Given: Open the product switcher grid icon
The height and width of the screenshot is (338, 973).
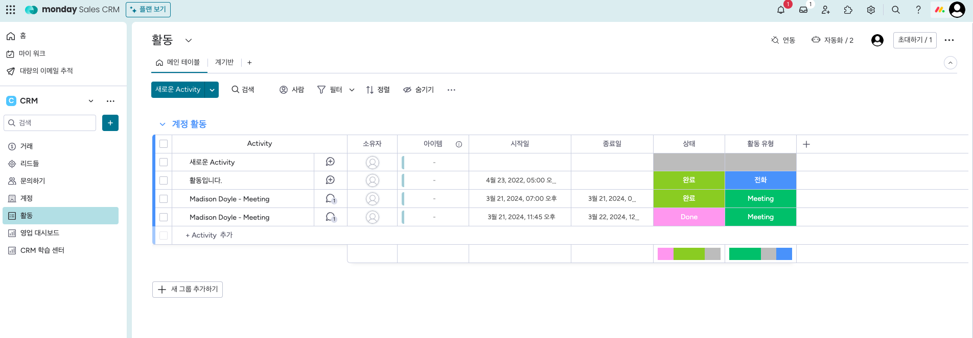Looking at the screenshot, I should click(11, 10).
